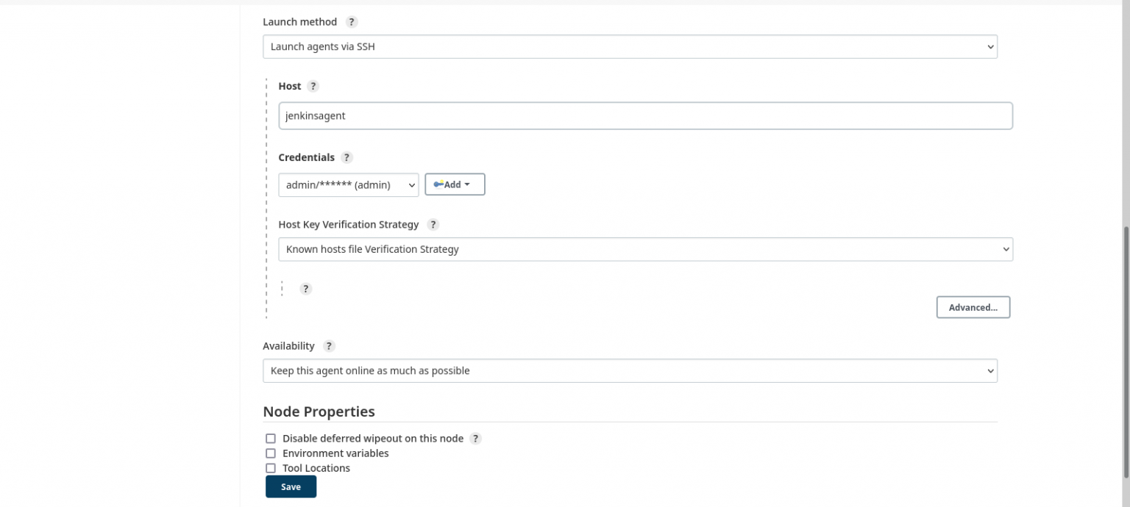Open the Launch method dropdown
Image resolution: width=1130 pixels, height=507 pixels.
click(x=629, y=46)
